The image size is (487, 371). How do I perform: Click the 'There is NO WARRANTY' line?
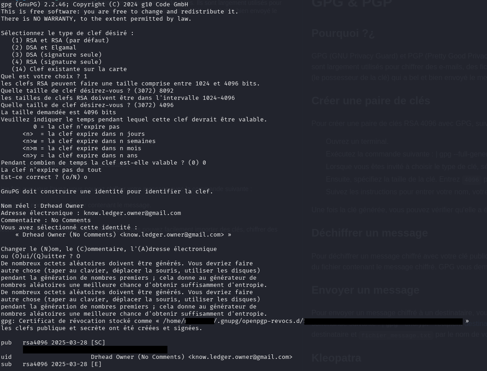tap(96, 19)
